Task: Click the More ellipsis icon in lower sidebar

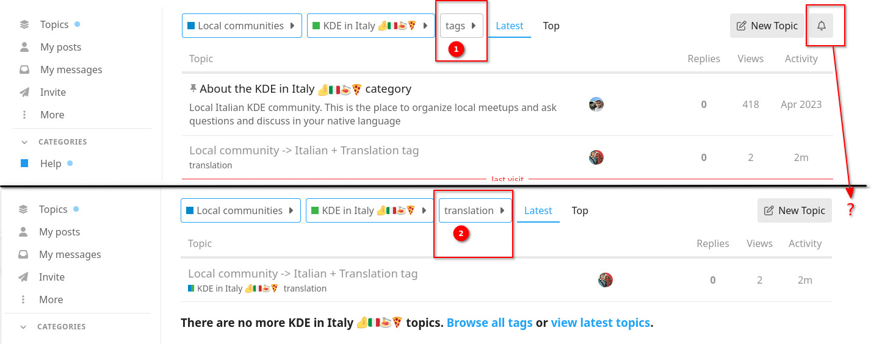Action: [x=23, y=299]
